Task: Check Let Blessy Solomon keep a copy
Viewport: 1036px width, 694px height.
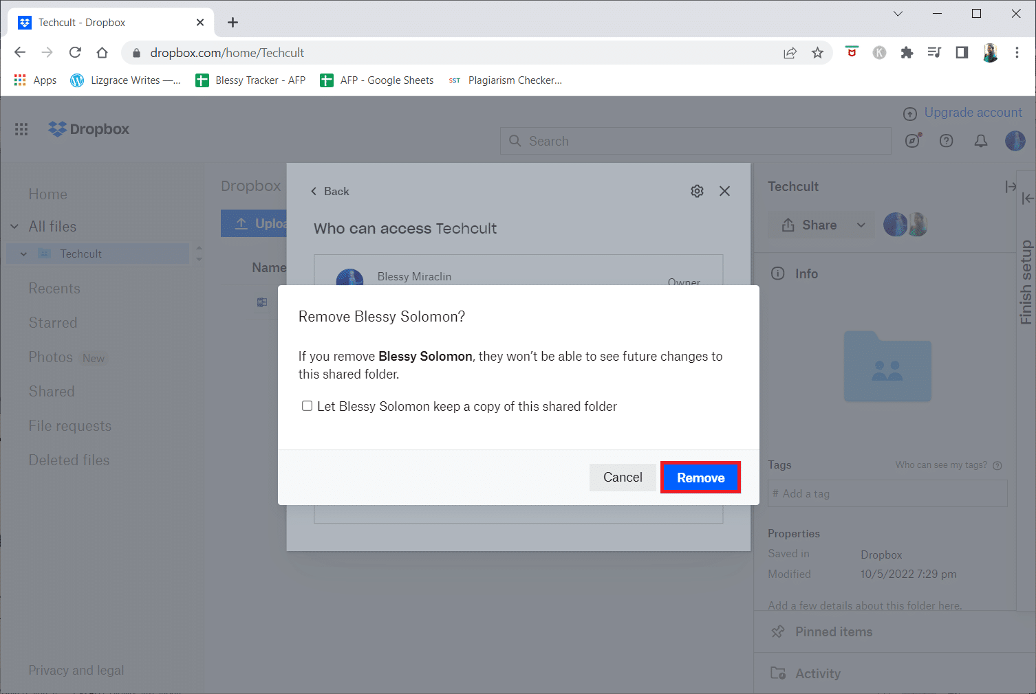Action: tap(307, 406)
